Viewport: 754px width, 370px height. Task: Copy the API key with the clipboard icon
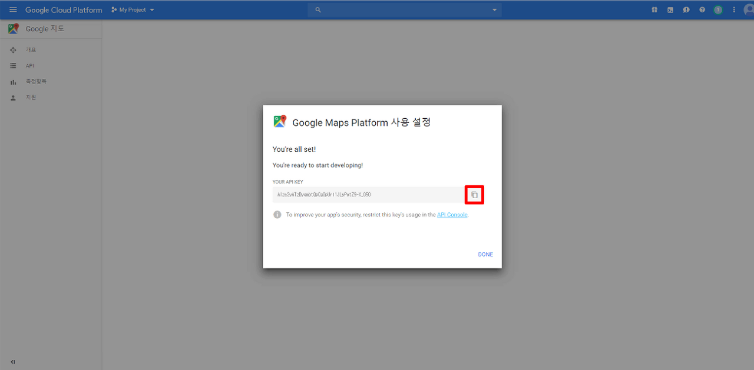coord(474,195)
